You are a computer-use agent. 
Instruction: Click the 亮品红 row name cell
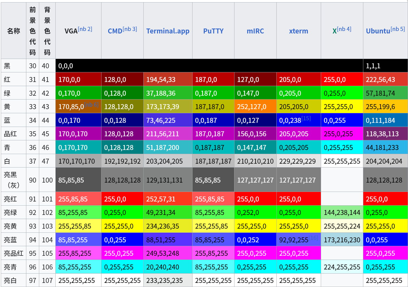click(x=13, y=254)
